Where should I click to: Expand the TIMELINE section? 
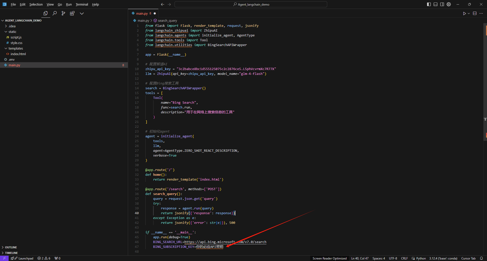point(64,253)
